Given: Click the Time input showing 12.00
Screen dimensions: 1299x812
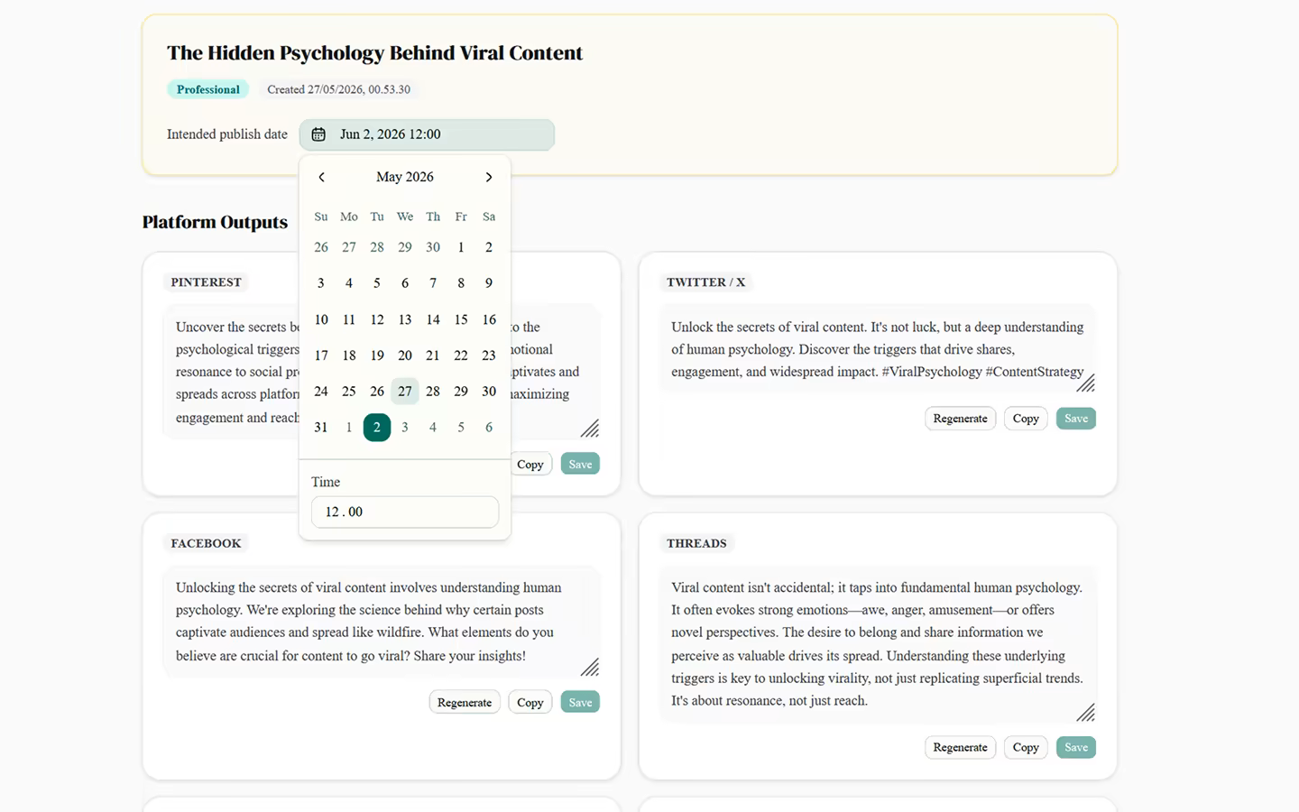Looking at the screenshot, I should (x=405, y=512).
